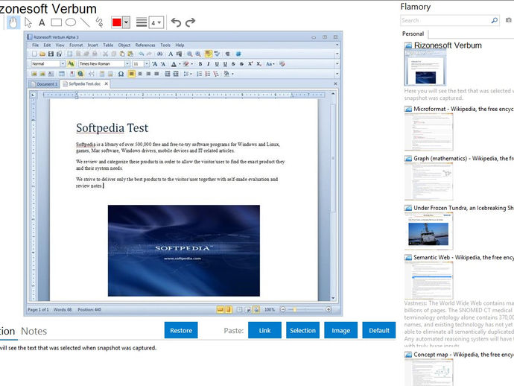Open the Normal style dropdown
This screenshot has height=386, width=514.
pos(63,63)
